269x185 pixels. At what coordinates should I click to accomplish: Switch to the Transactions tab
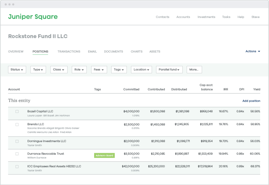pos(69,51)
